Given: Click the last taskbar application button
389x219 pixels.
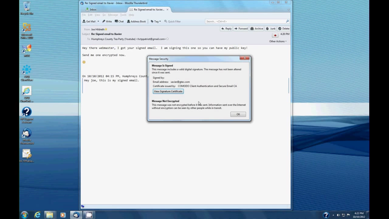Looking at the screenshot, I should point(89,215).
